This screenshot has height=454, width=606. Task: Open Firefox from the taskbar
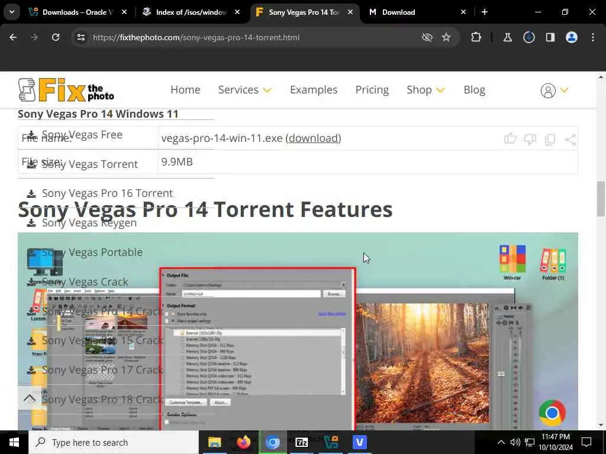tap(243, 442)
